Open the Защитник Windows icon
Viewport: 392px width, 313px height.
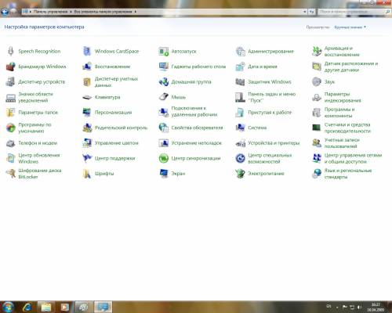tap(240, 81)
